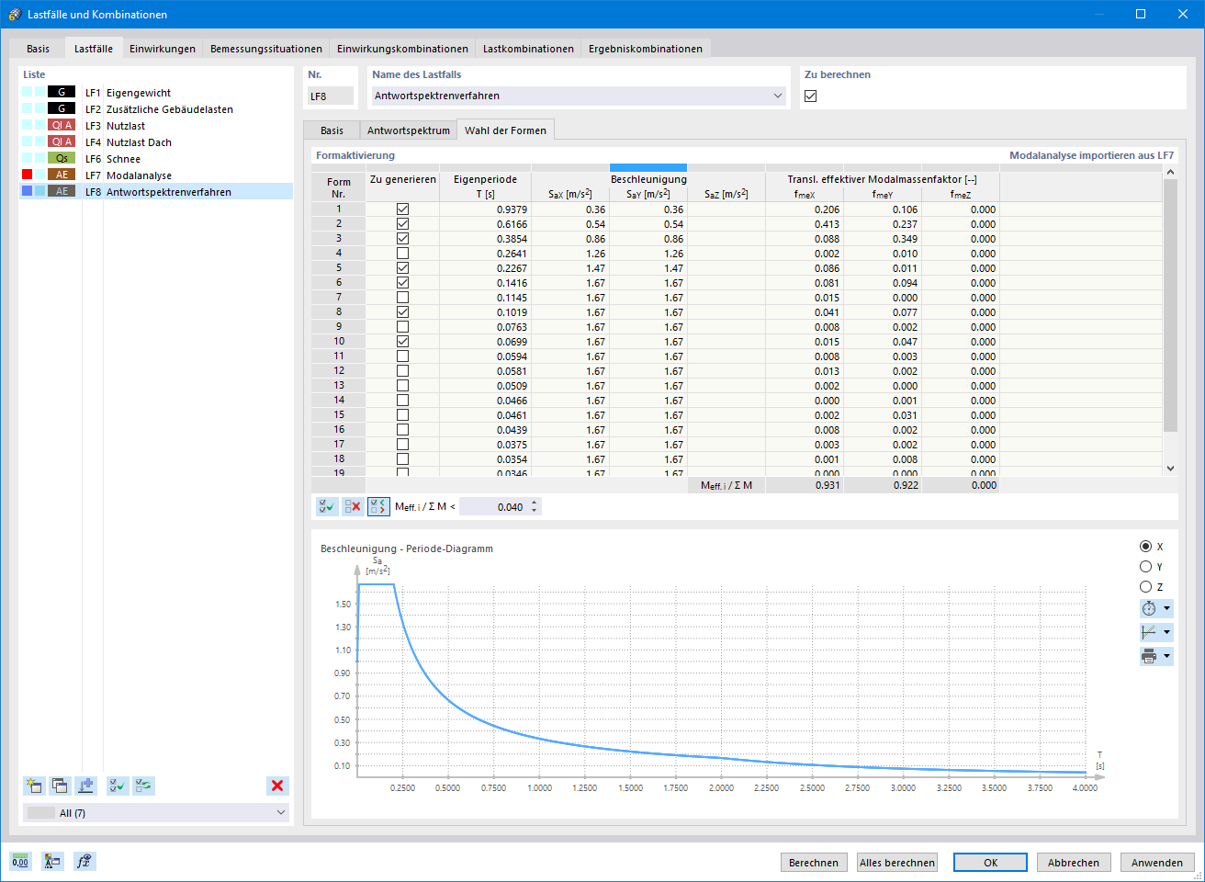Uncheck all modes icon with red X
This screenshot has width=1205, height=882.
(353, 506)
